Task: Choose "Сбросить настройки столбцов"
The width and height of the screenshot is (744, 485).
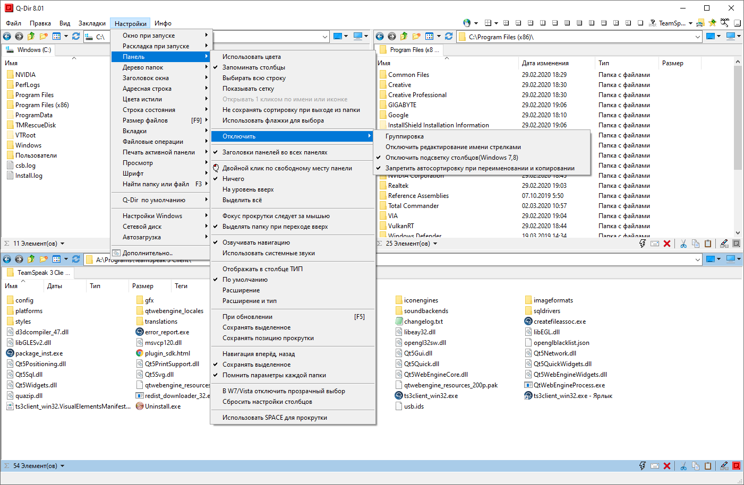Action: [x=267, y=402]
